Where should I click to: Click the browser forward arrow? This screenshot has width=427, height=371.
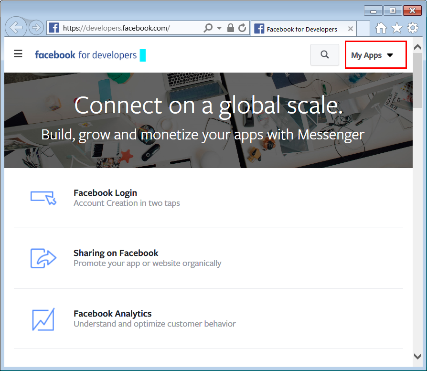36,28
